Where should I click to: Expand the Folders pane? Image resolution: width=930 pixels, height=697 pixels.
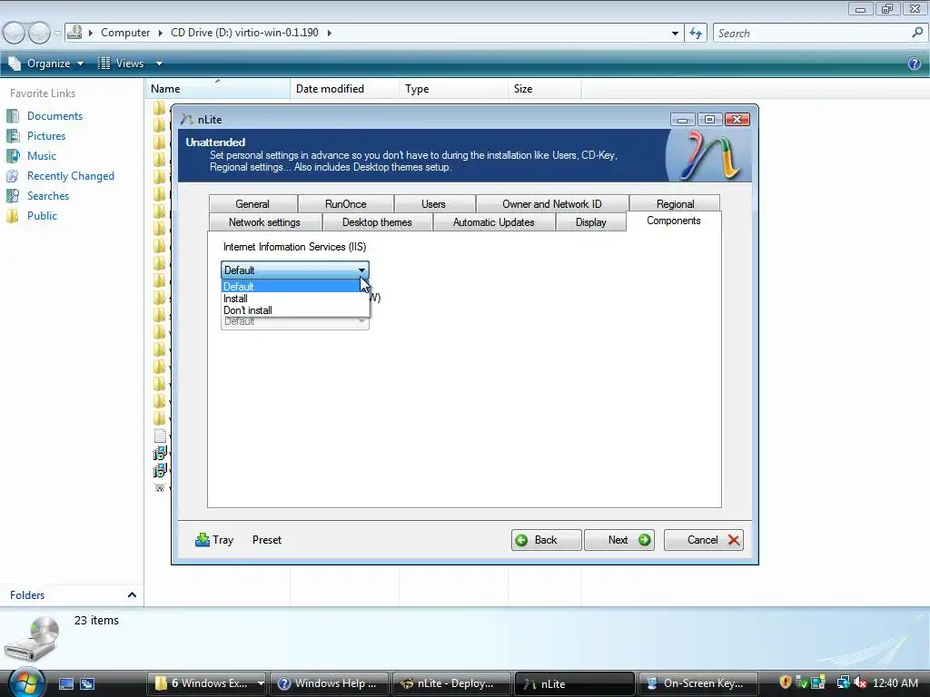point(132,595)
